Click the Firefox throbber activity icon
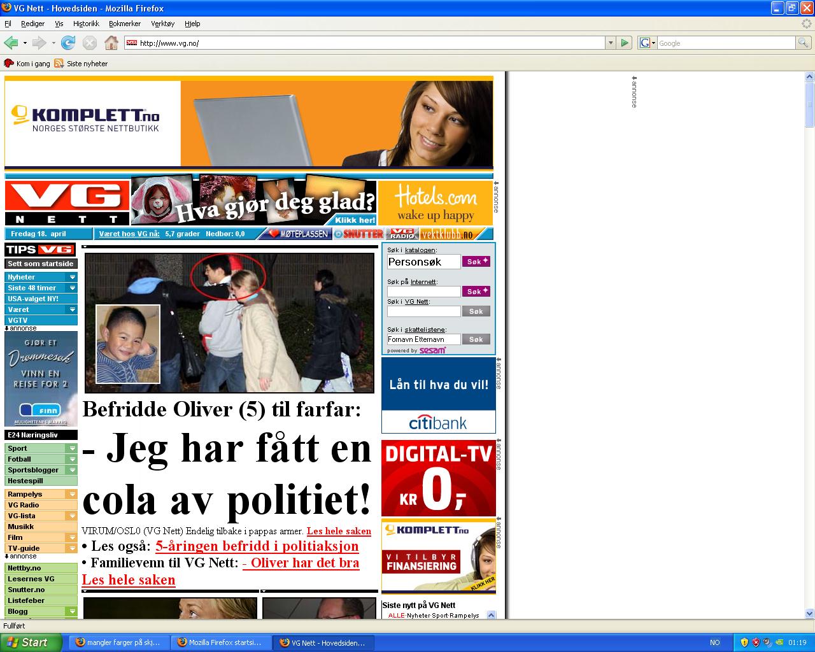 [x=807, y=24]
